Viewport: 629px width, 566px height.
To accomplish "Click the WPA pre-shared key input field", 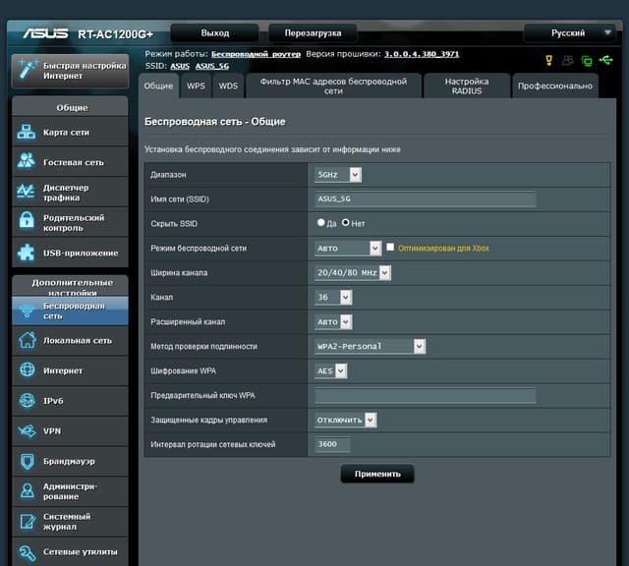I will (425, 395).
